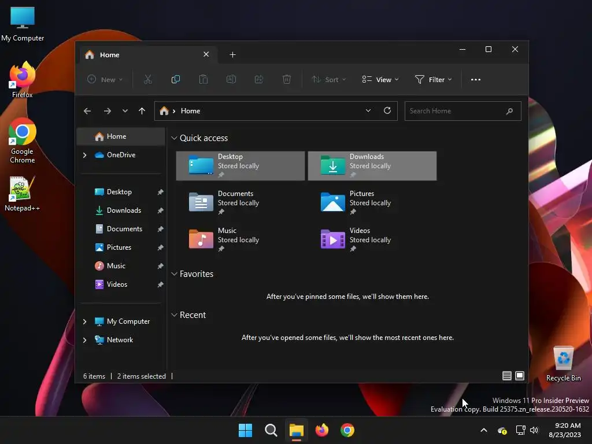Close the Home tab
The image size is (592, 444).
(x=206, y=54)
